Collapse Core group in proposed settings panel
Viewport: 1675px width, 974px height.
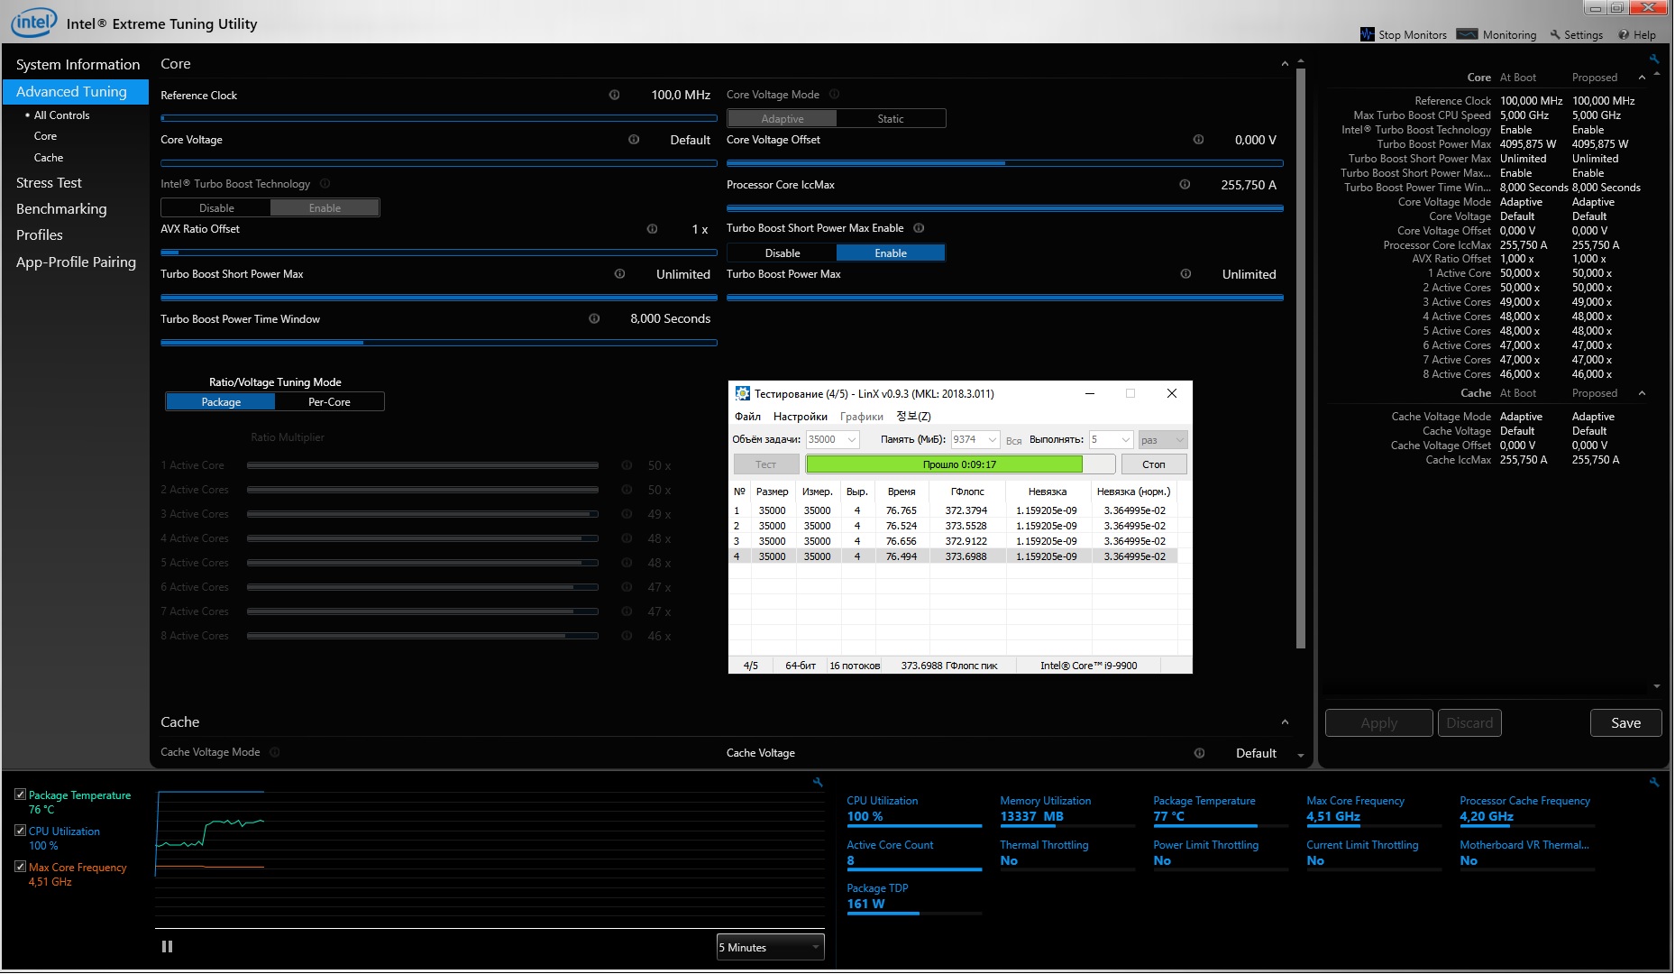[x=1642, y=78]
